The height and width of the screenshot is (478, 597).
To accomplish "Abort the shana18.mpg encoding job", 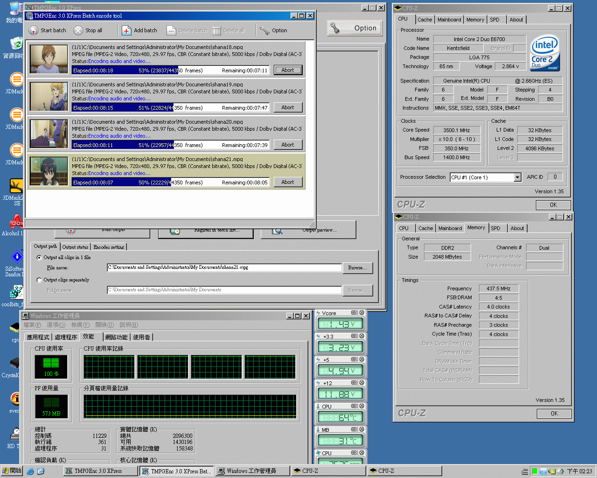I will coord(288,70).
